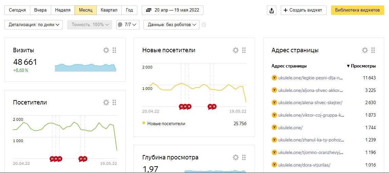
Task: Click Создать виджет button
Action: click(304, 10)
